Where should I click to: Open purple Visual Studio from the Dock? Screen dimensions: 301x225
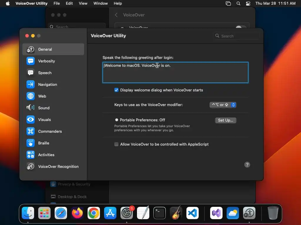pyautogui.click(x=216, y=213)
